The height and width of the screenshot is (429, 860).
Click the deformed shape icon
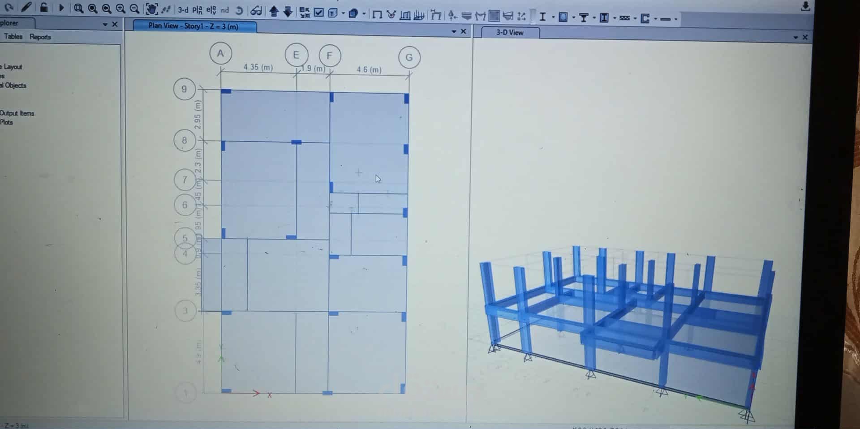click(x=405, y=16)
